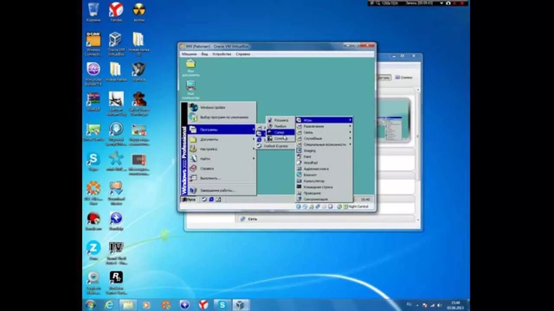Launch WordPad from the Accessories menu
The width and height of the screenshot is (554, 311).
tap(324, 163)
